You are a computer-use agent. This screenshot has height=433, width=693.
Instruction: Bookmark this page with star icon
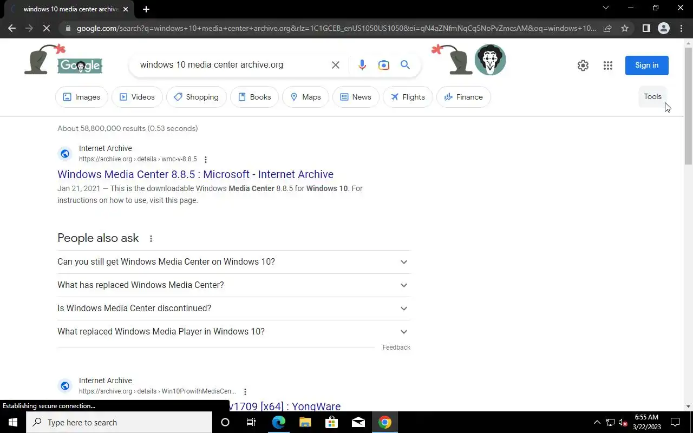coord(625,28)
